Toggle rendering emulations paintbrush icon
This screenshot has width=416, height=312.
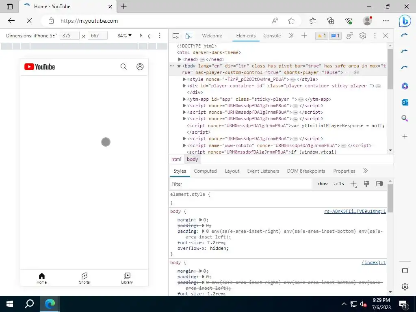[366, 184]
